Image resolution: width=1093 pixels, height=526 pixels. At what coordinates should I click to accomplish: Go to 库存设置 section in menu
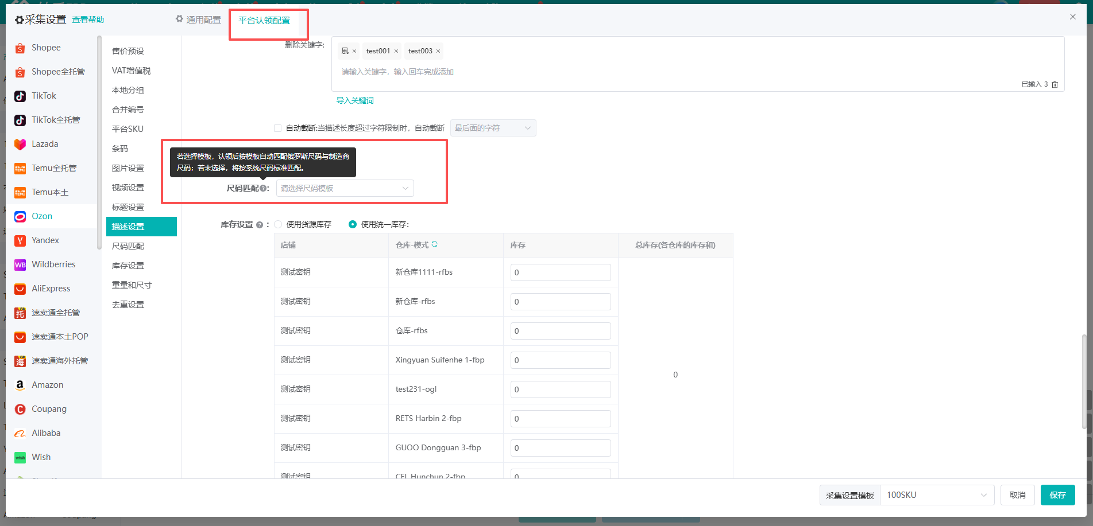[128, 266]
